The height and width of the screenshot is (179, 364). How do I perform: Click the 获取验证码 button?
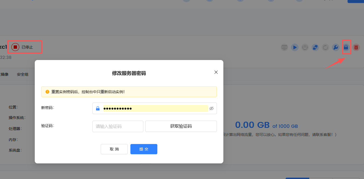(x=181, y=126)
